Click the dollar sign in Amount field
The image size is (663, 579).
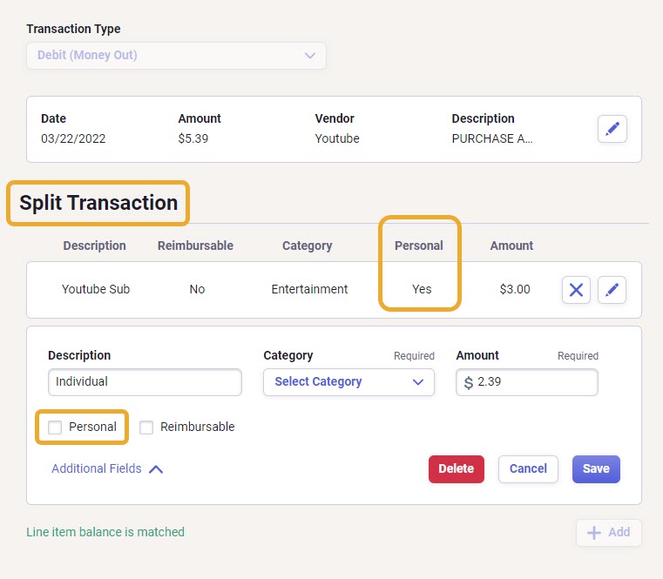click(x=468, y=382)
